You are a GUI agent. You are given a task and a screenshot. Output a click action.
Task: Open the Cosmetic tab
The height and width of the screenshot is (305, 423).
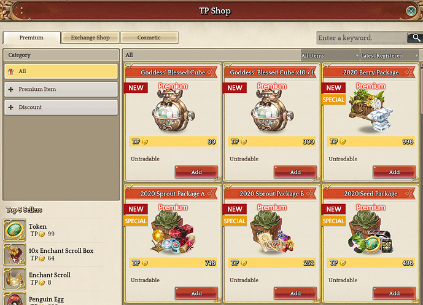[149, 38]
